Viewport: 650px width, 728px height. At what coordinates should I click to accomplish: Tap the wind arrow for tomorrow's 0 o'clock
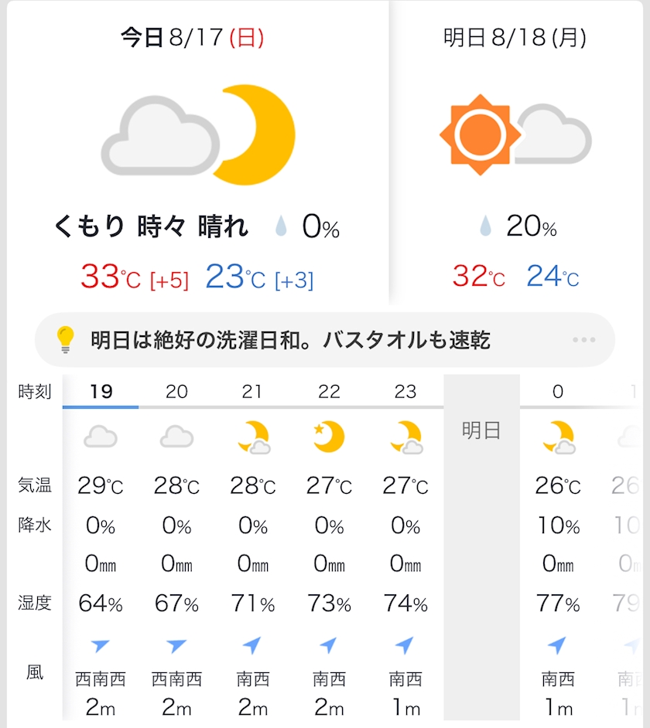[x=557, y=645]
